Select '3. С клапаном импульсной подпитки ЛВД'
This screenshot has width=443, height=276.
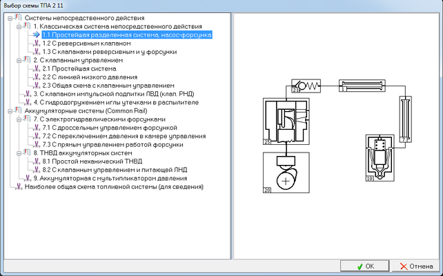(x=114, y=94)
